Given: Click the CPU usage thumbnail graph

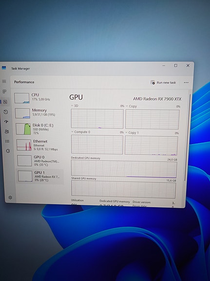Looking at the screenshot, I should [22, 98].
